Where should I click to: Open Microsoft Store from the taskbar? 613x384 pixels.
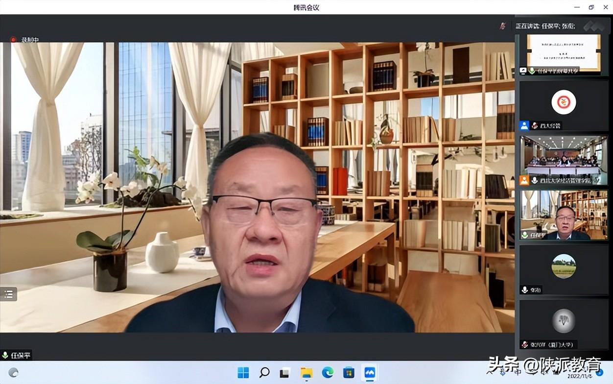click(x=349, y=373)
